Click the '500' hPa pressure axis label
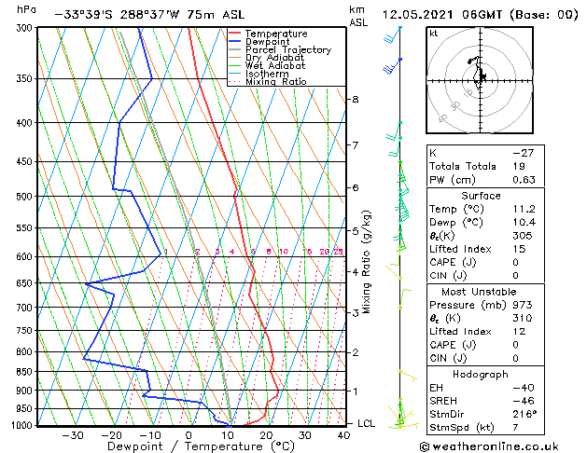587x453 pixels. click(26, 197)
